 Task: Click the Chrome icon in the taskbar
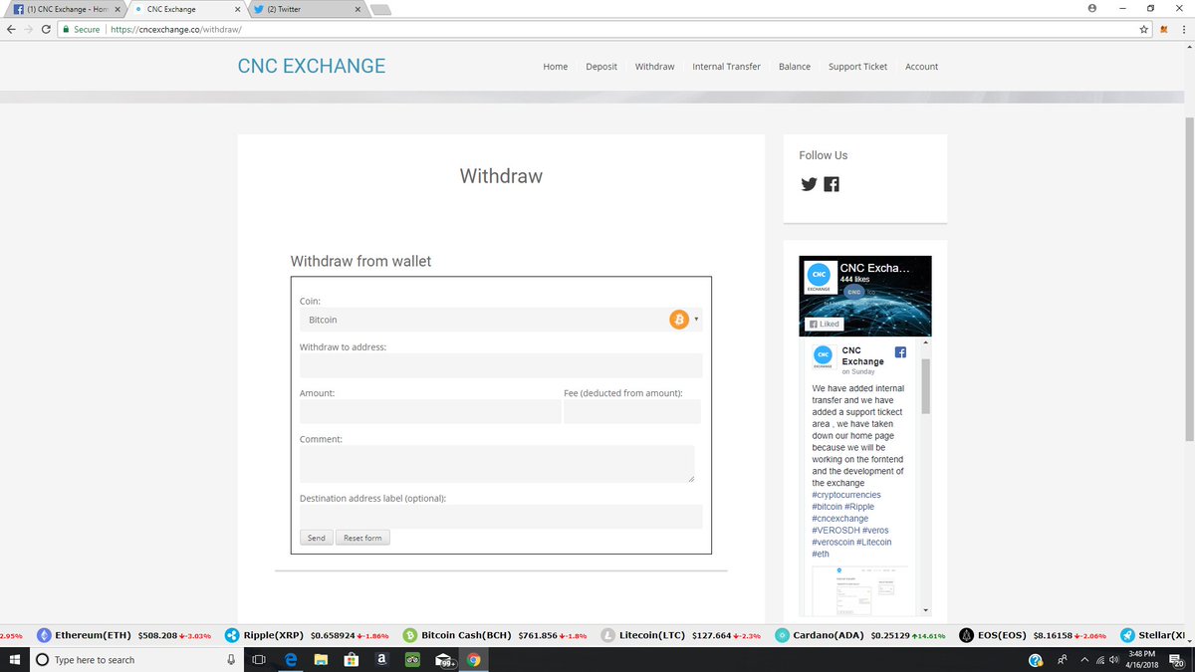tap(473, 659)
